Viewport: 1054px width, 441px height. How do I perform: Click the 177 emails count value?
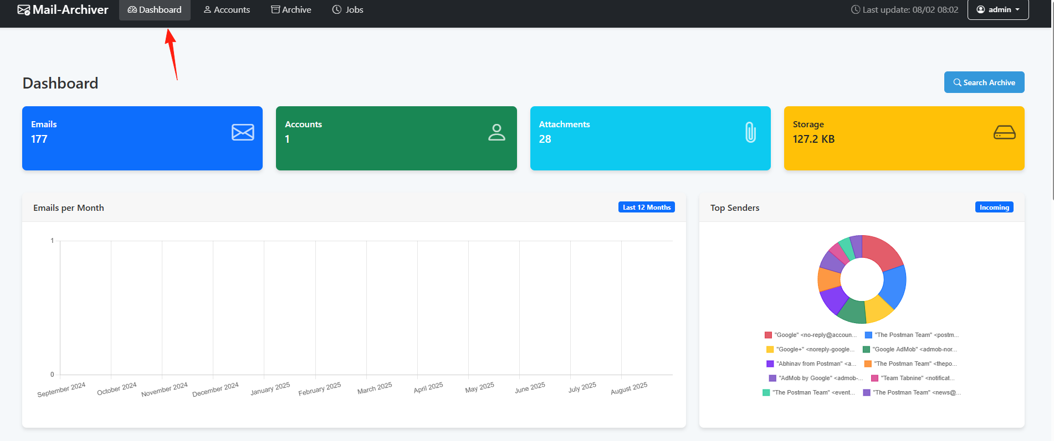tap(39, 139)
